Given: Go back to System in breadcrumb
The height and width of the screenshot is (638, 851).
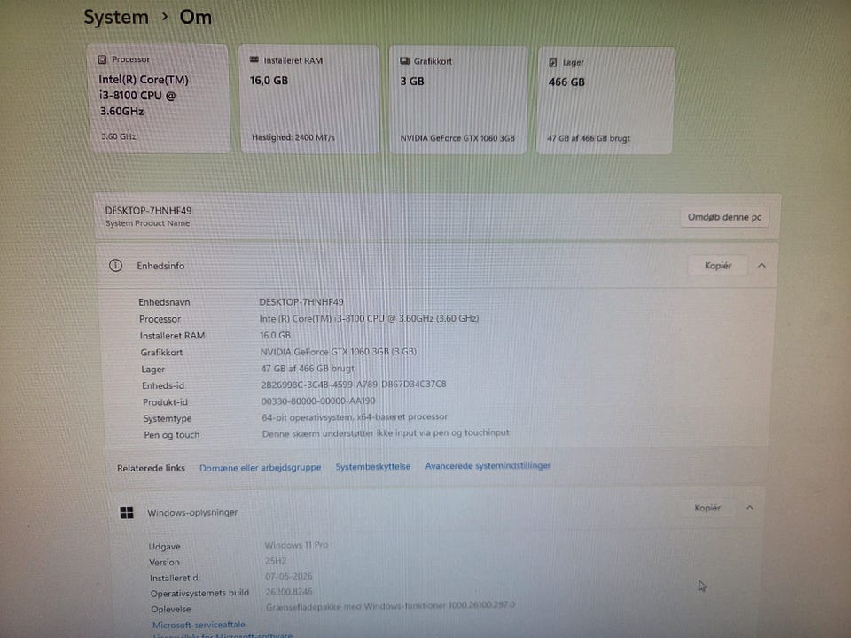Looking at the screenshot, I should click(x=115, y=17).
